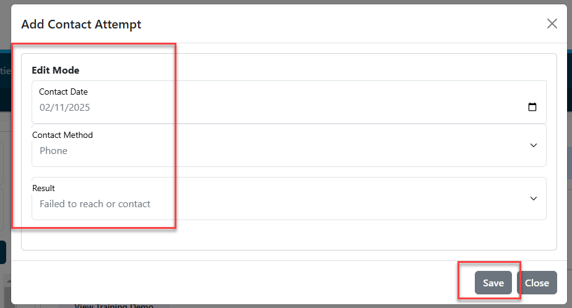
Task: Open the Contact Method dropdown showing Phone
Action: (x=289, y=145)
